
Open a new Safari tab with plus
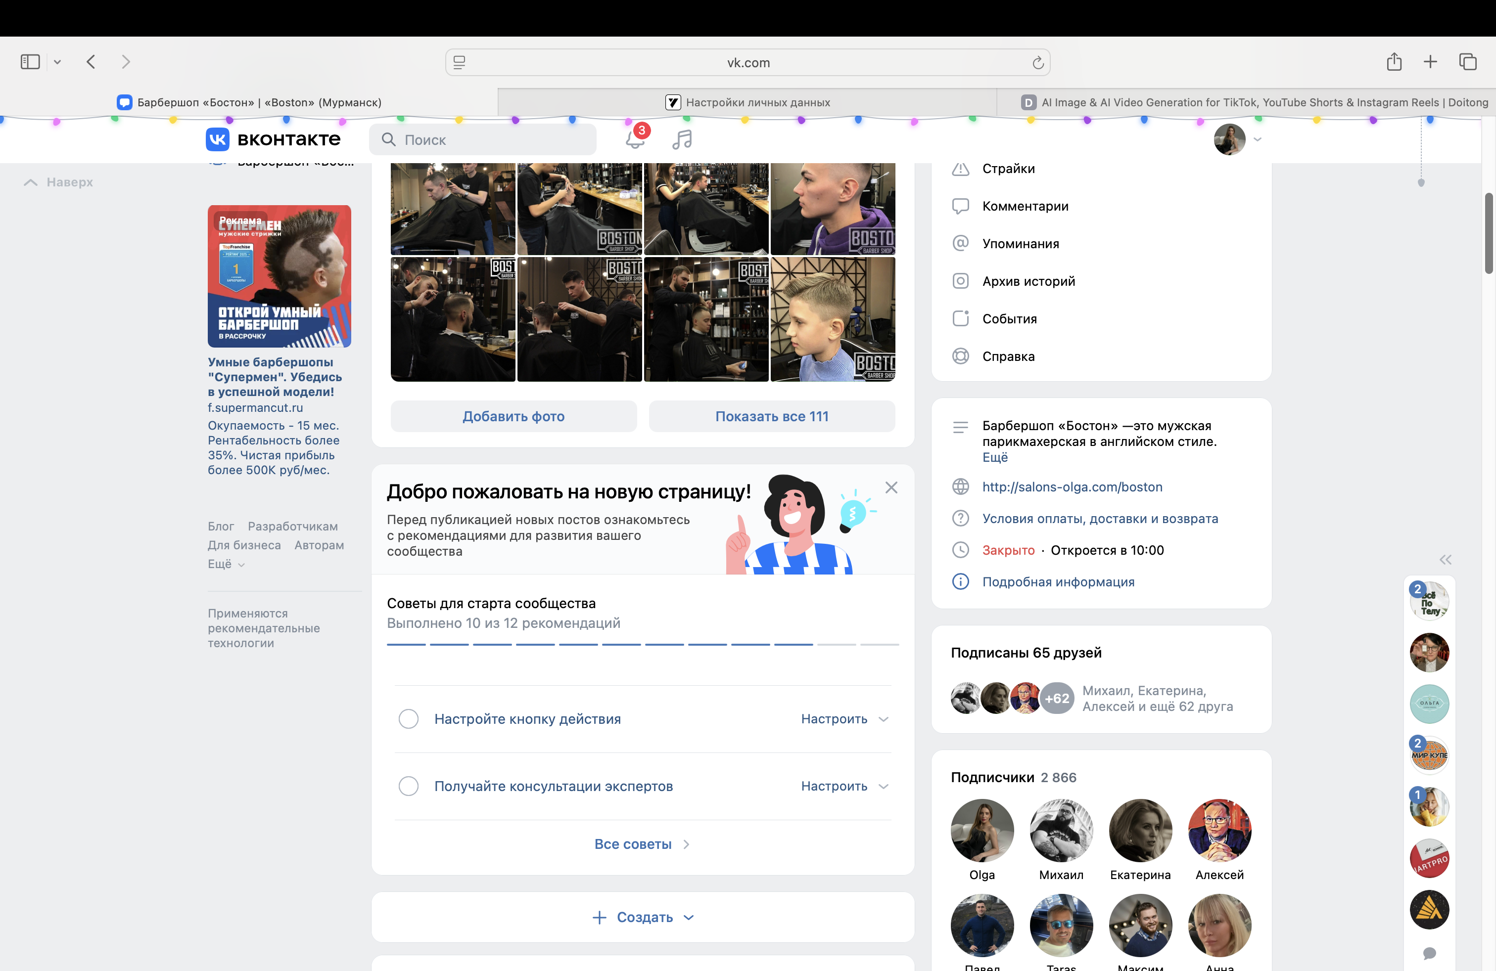(1430, 61)
